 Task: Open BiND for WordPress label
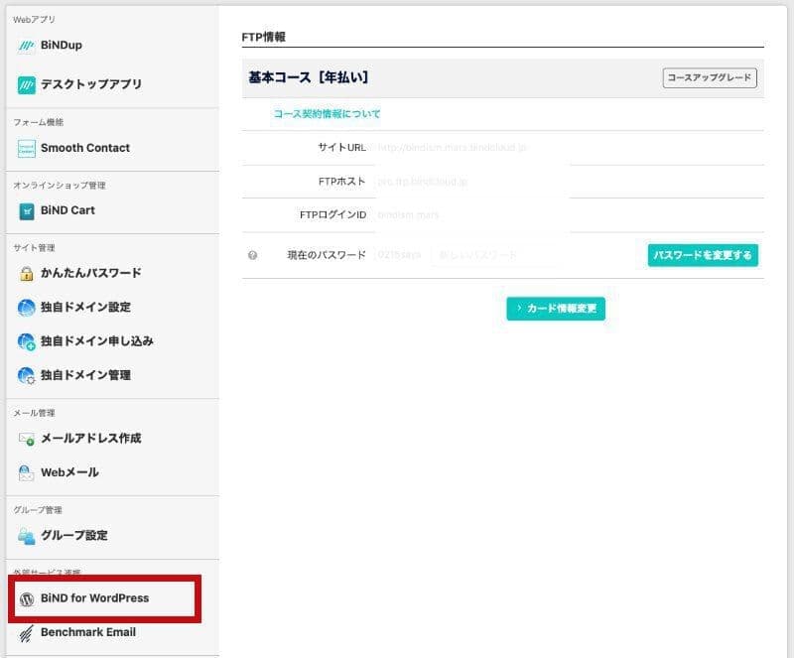(94, 598)
